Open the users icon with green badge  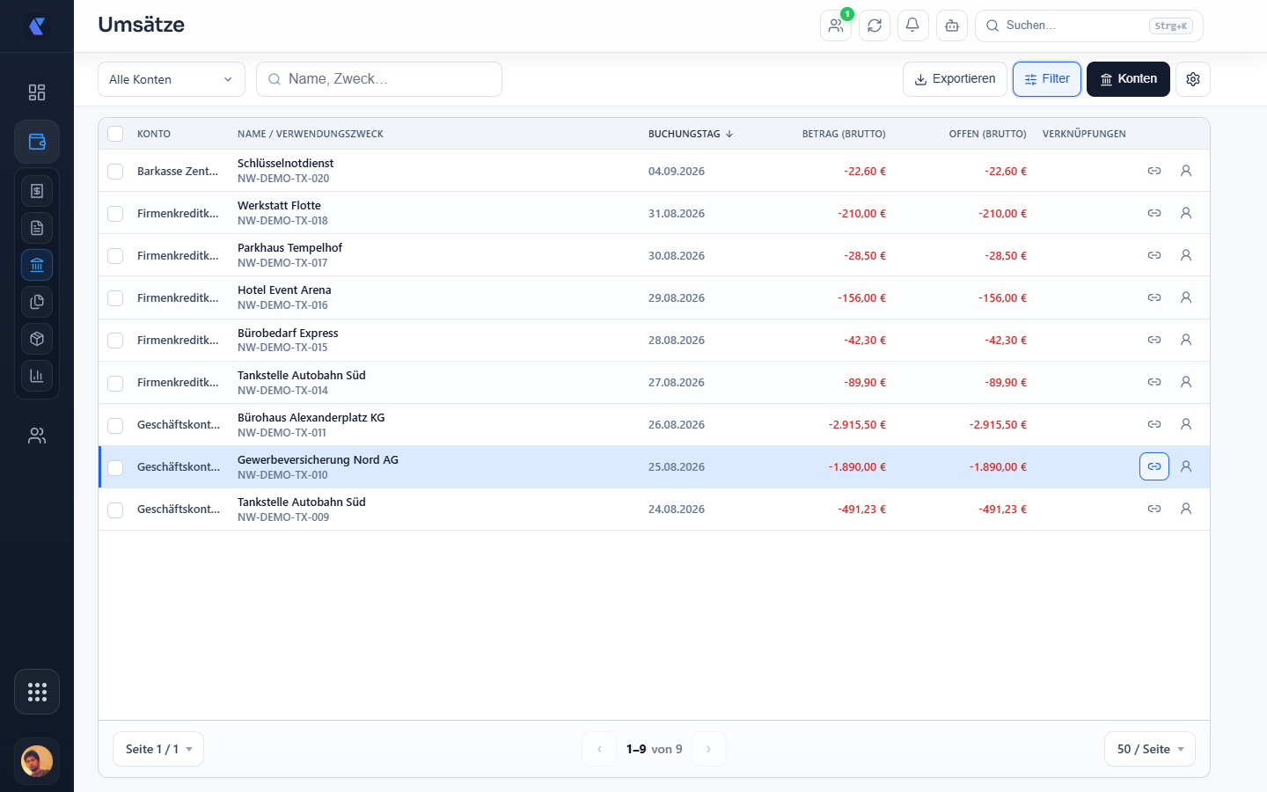click(836, 26)
